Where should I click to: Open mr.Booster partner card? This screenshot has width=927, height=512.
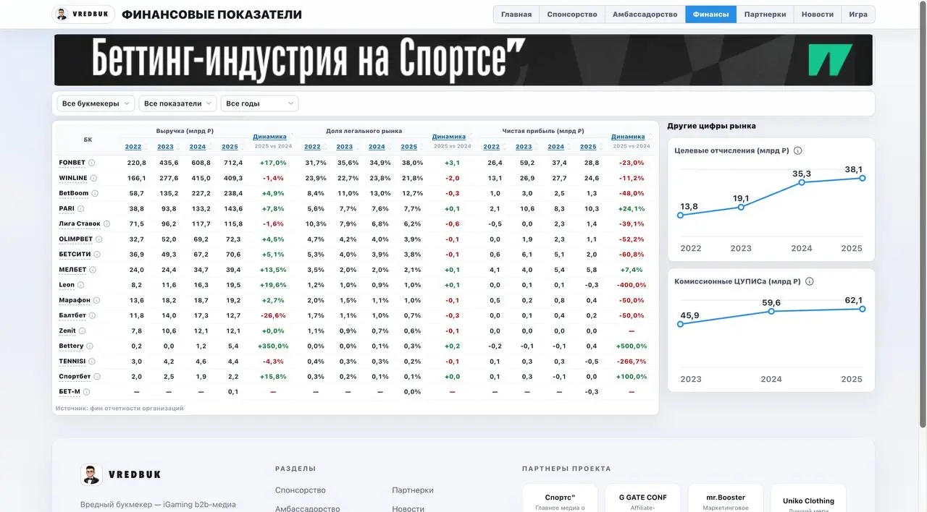pyautogui.click(x=726, y=499)
